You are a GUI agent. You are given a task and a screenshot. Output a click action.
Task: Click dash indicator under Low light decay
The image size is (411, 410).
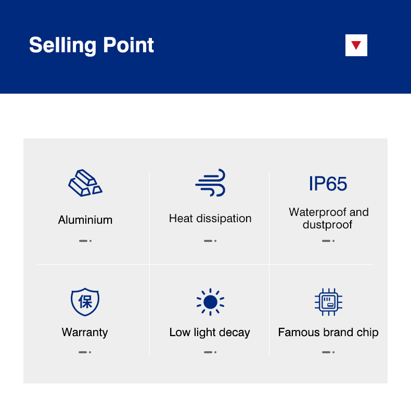click(210, 352)
